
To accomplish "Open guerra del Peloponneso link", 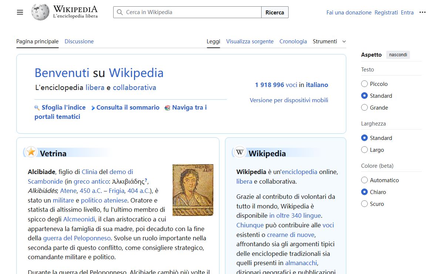I will tap(77, 238).
